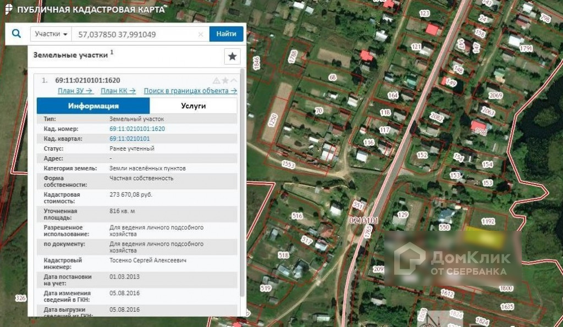This screenshot has height=327, width=563.
Task: Open the Участки search type dropdown
Action: (x=51, y=34)
